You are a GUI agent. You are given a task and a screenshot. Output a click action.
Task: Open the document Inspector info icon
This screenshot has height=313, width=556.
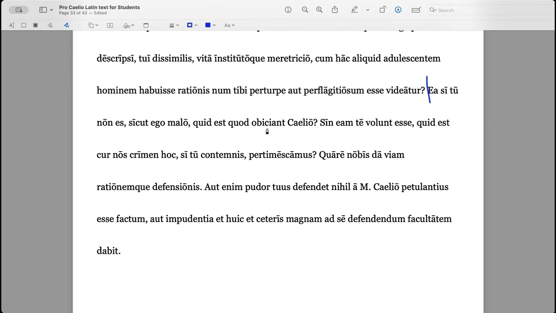pyautogui.click(x=288, y=10)
